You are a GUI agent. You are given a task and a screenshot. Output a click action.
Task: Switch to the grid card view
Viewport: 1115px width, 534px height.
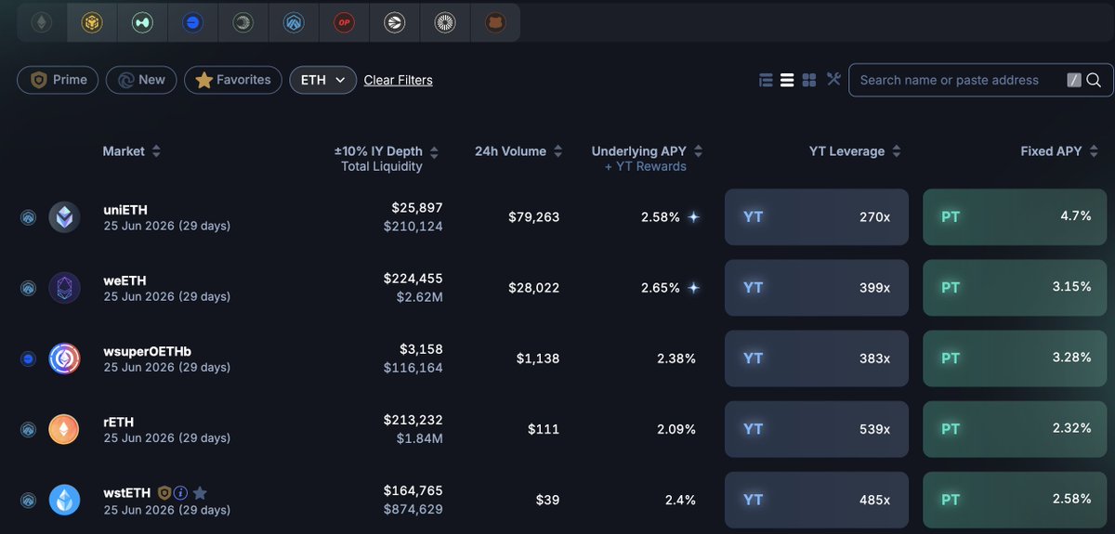tap(808, 80)
